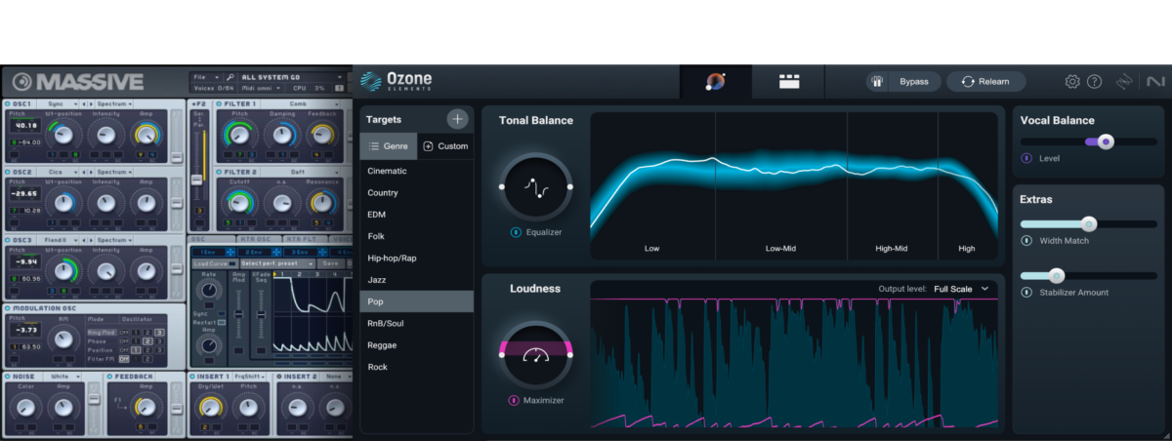Click the Phase oscillator 2 box
The image size is (1172, 441).
(x=147, y=341)
